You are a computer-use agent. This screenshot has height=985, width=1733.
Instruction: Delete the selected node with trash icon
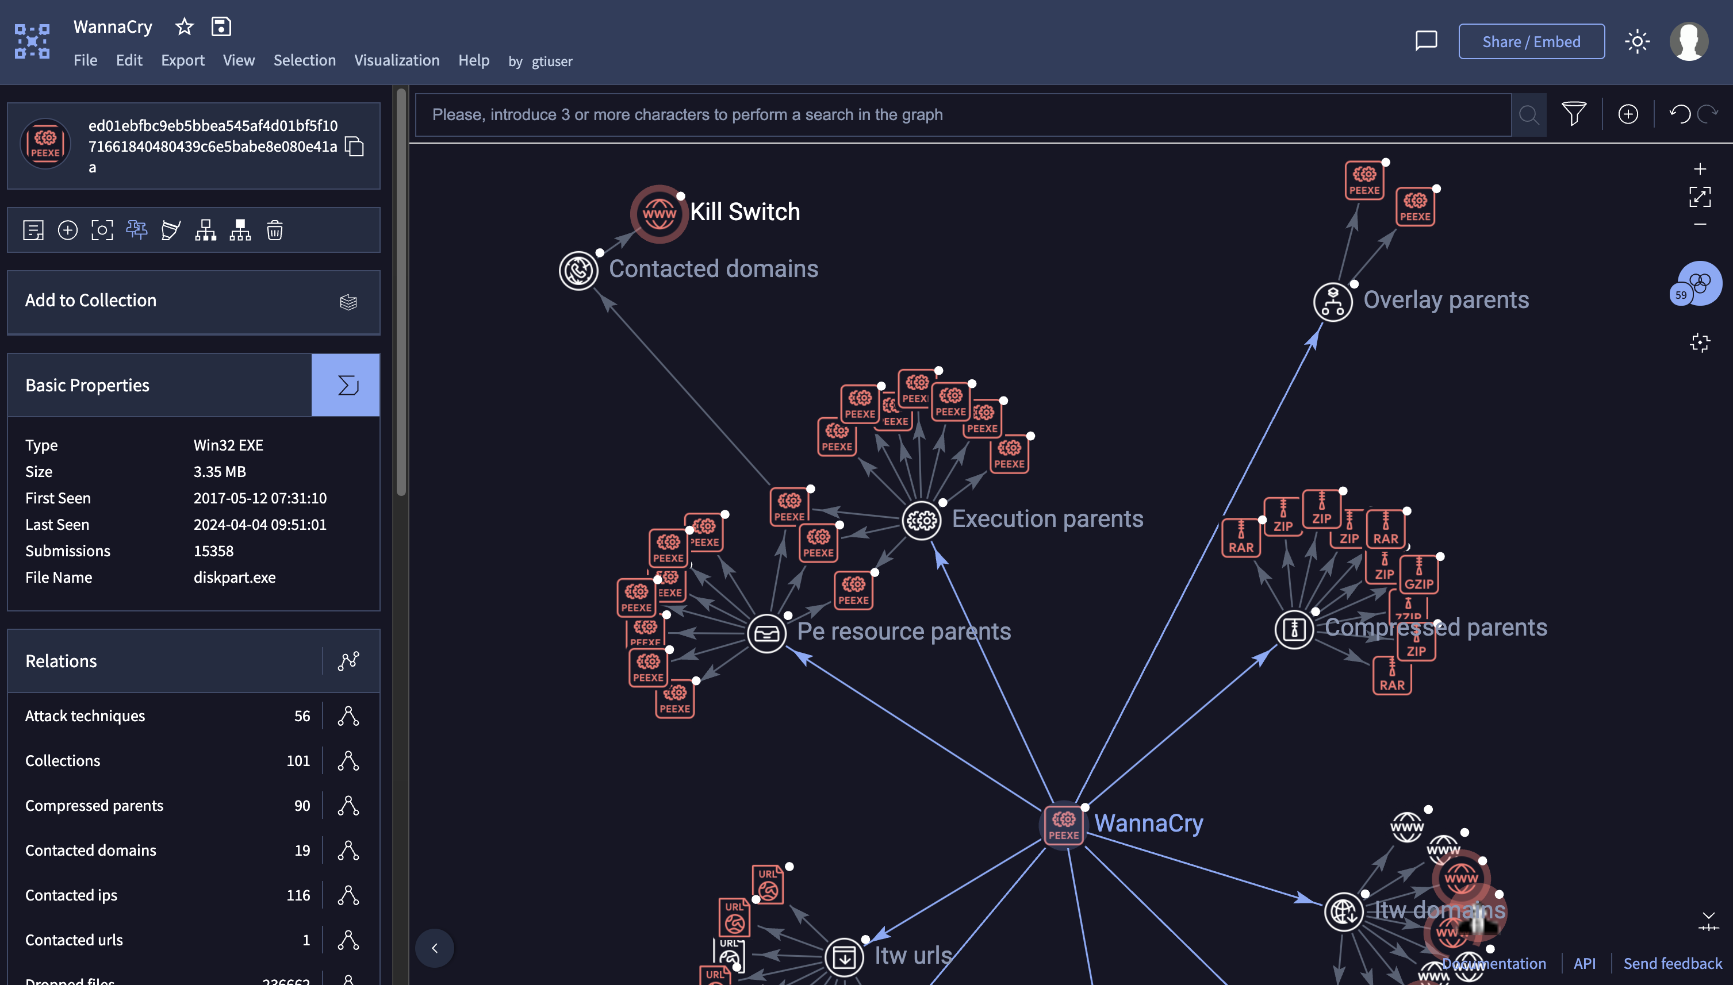[x=275, y=230]
